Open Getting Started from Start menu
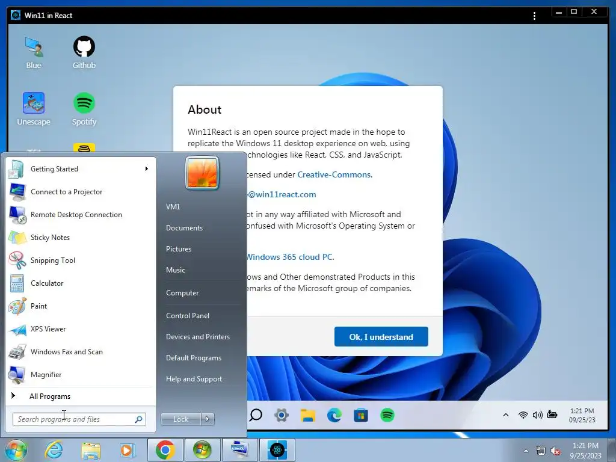 coord(81,169)
